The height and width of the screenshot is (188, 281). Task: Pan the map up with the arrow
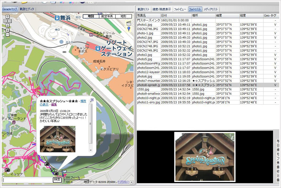[7, 17]
